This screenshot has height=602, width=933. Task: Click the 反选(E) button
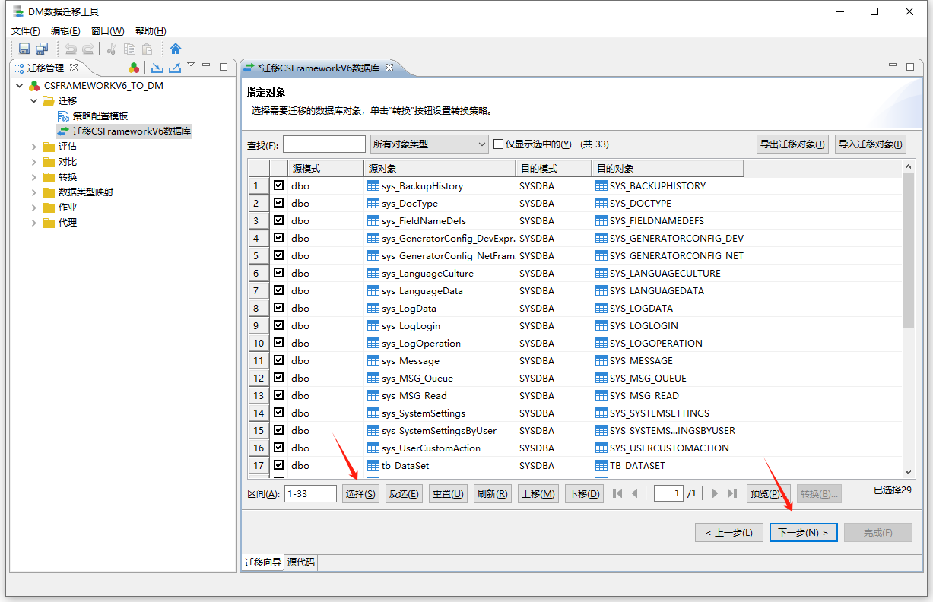point(404,493)
